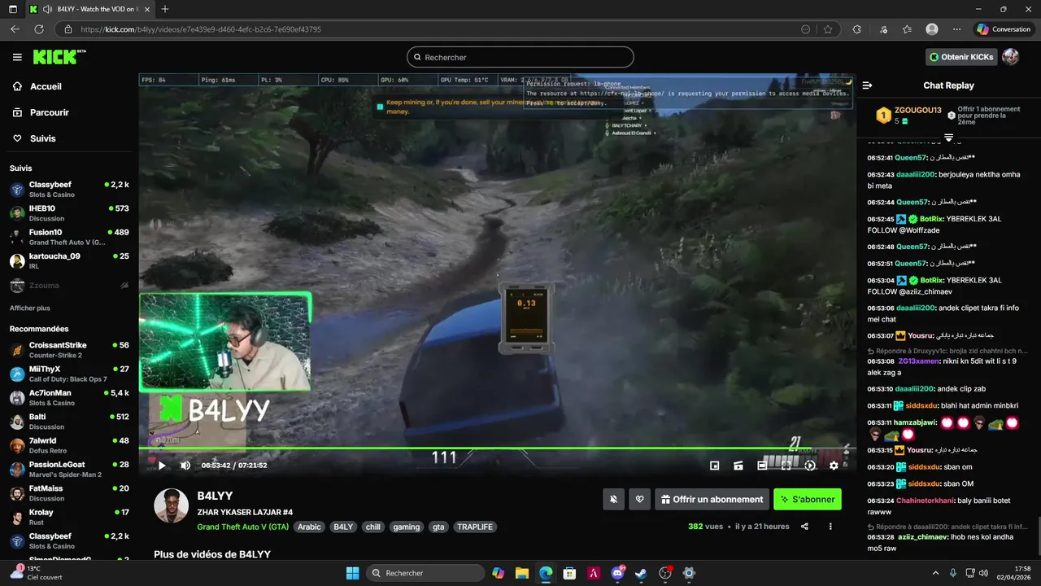Open browser extensions icon
1041x586 pixels.
(856, 29)
